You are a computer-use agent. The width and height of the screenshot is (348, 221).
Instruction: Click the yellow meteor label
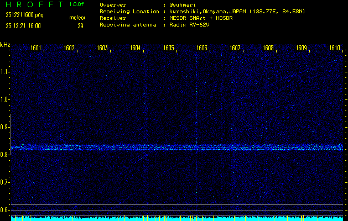[x=77, y=18]
